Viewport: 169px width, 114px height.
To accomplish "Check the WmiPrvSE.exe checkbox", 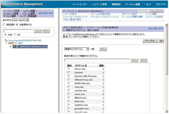I will click(69, 83).
